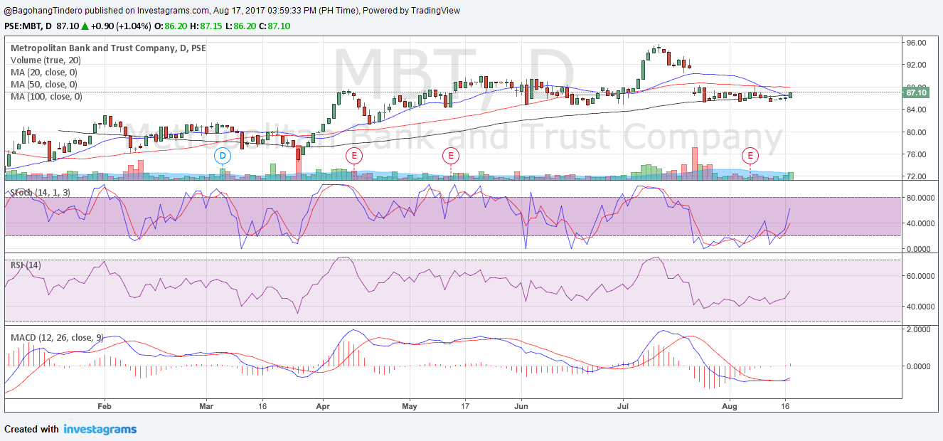Click the Apr label on time axis
The image size is (943, 441).
(324, 405)
